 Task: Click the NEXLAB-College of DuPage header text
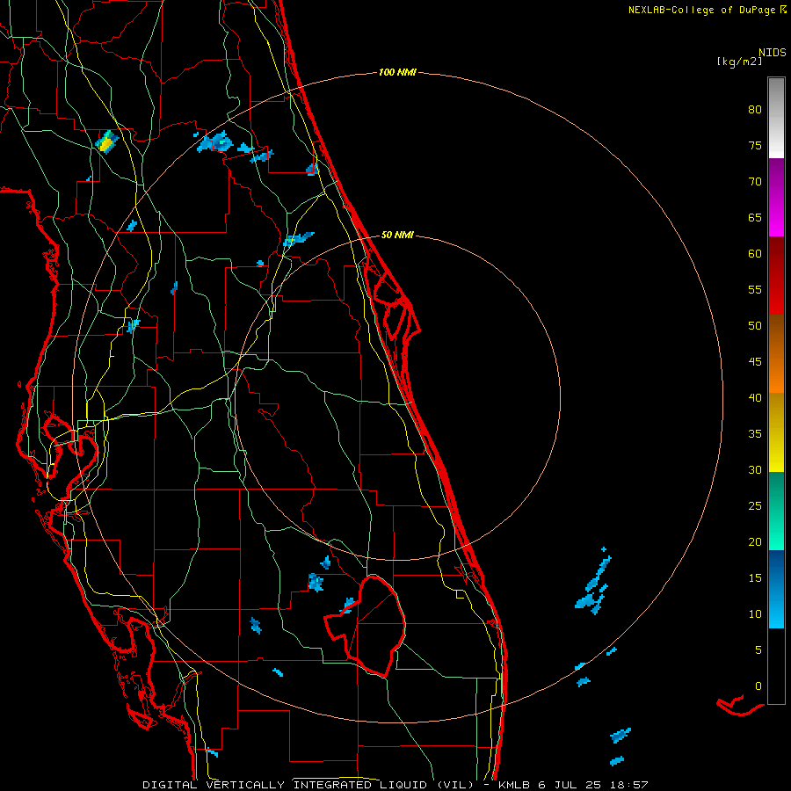(701, 10)
